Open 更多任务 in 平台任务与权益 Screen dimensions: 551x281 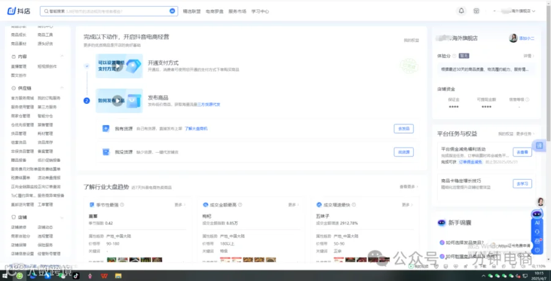(x=525, y=134)
